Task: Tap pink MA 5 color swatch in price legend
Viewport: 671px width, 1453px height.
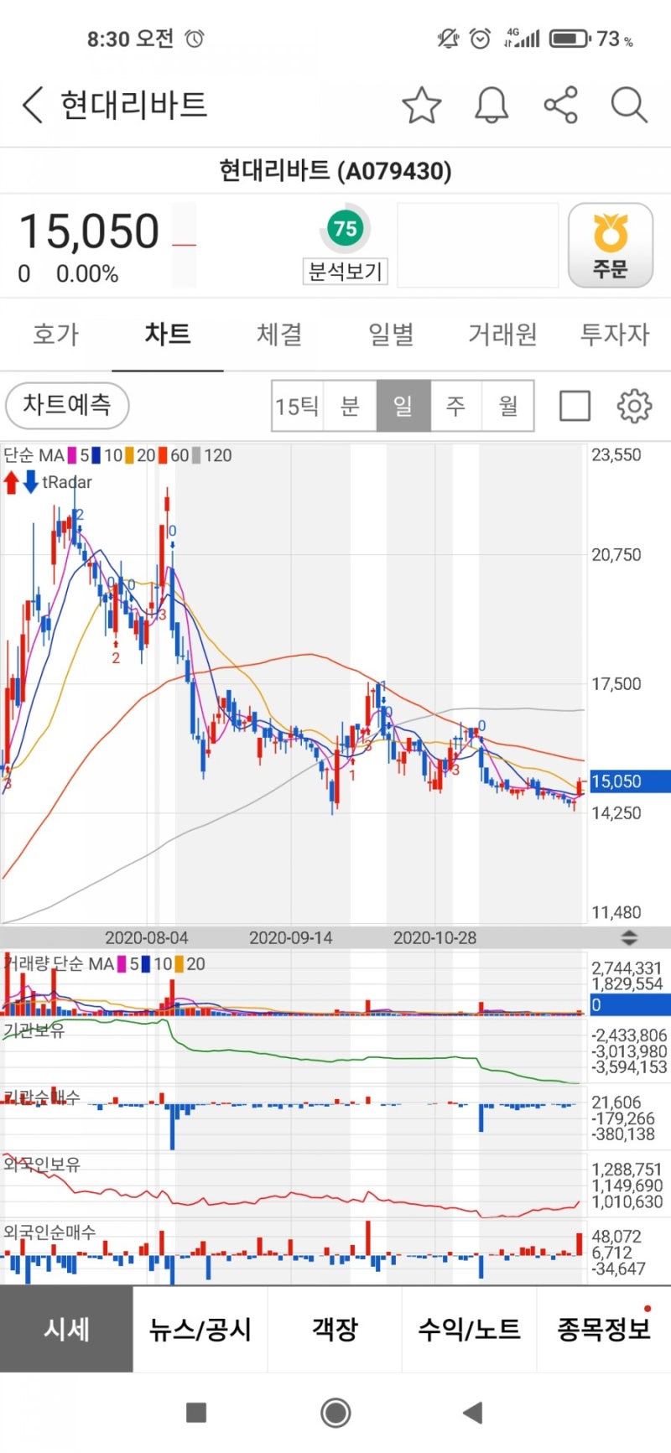Action: (x=73, y=455)
